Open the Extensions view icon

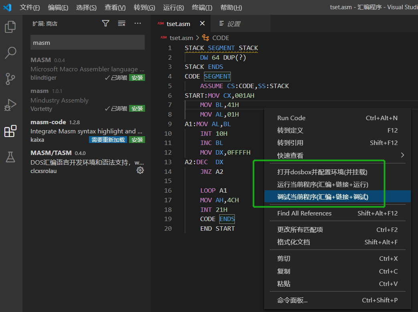tap(10, 131)
